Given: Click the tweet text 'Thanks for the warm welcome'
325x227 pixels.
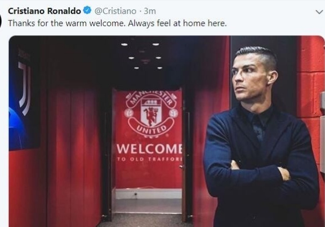Looking at the screenshot, I should pos(67,23).
